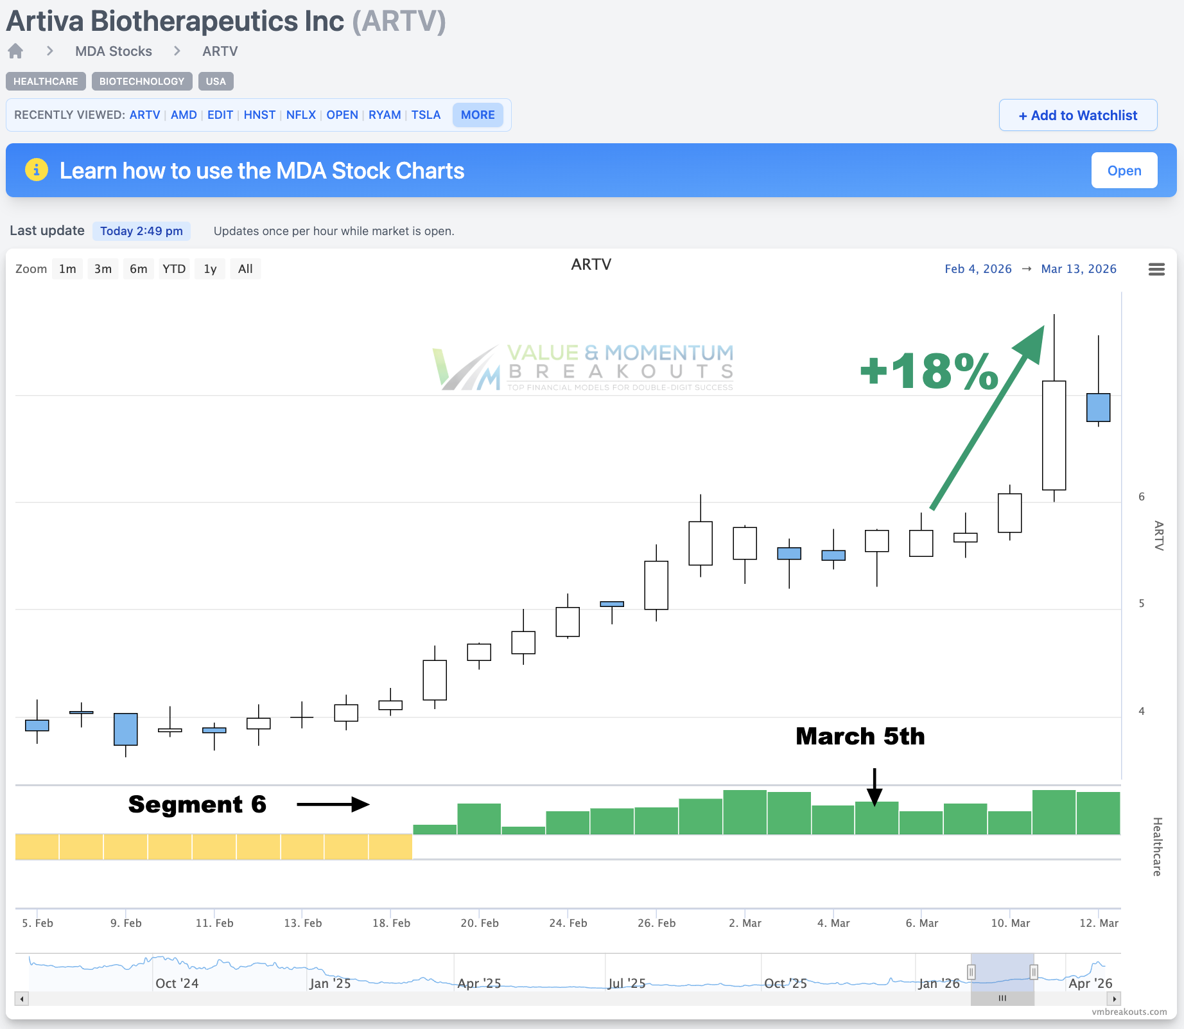This screenshot has width=1184, height=1029.
Task: Set chart zoom to 1y
Action: tap(210, 269)
